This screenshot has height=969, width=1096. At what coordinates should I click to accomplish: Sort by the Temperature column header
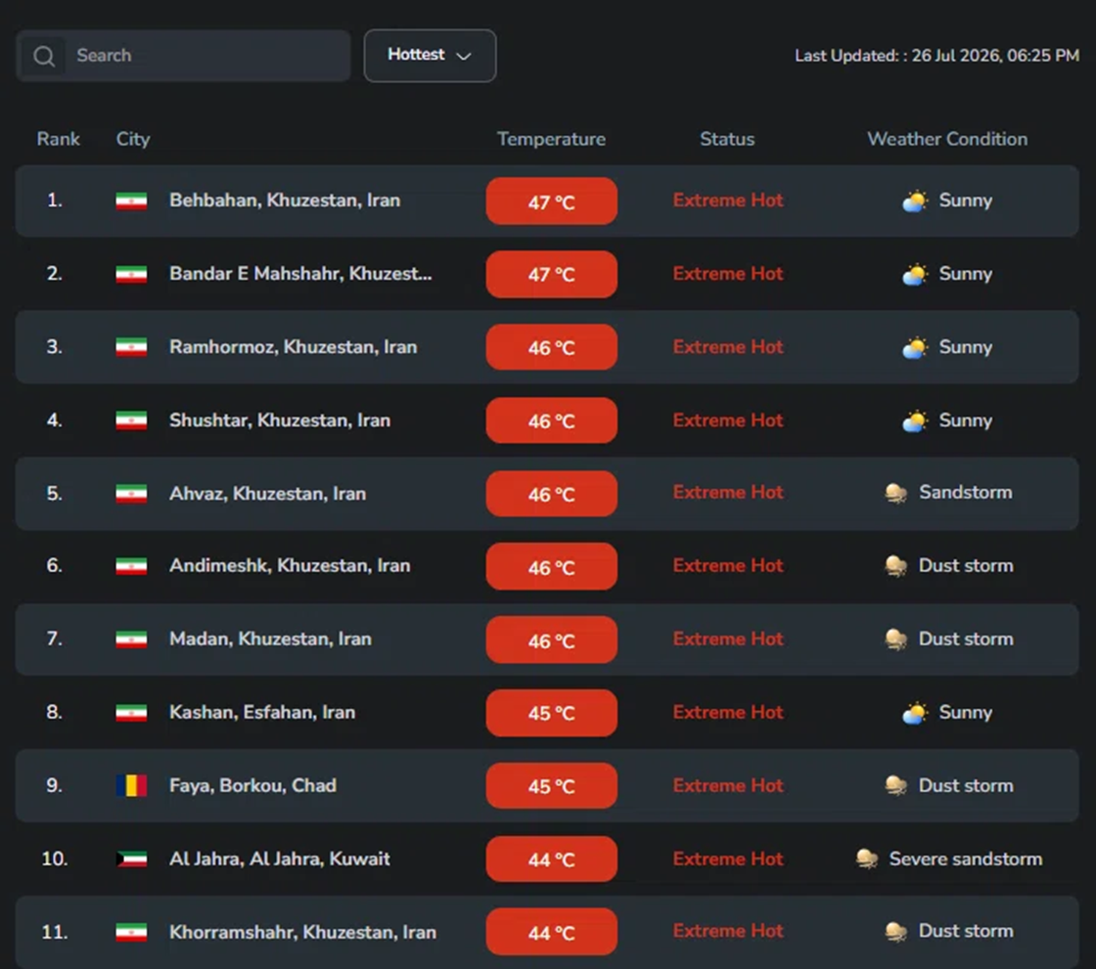tap(551, 139)
